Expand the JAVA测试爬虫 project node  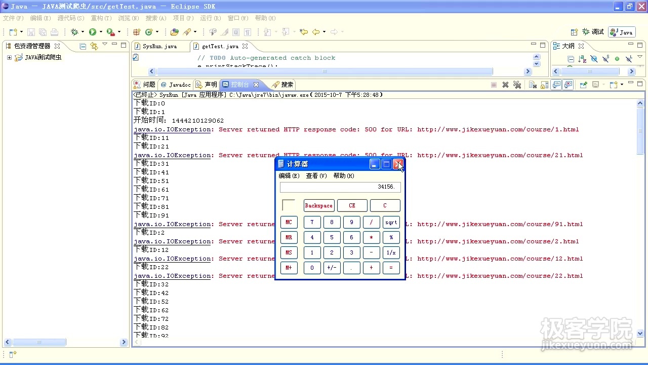pyautogui.click(x=9, y=57)
